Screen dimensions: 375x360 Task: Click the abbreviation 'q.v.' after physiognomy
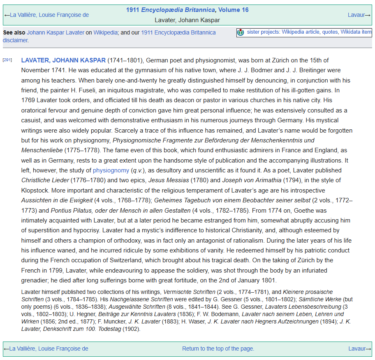click(138, 170)
